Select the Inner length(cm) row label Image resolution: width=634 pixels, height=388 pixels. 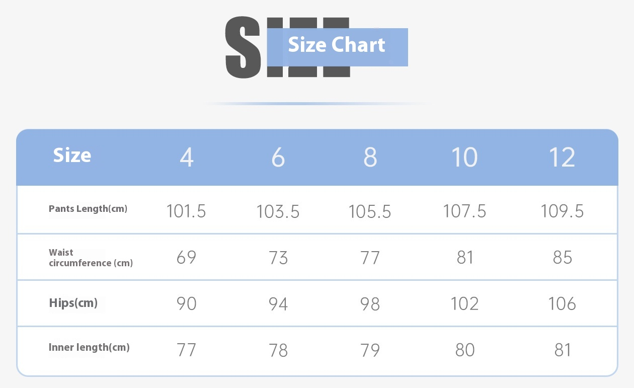point(89,347)
